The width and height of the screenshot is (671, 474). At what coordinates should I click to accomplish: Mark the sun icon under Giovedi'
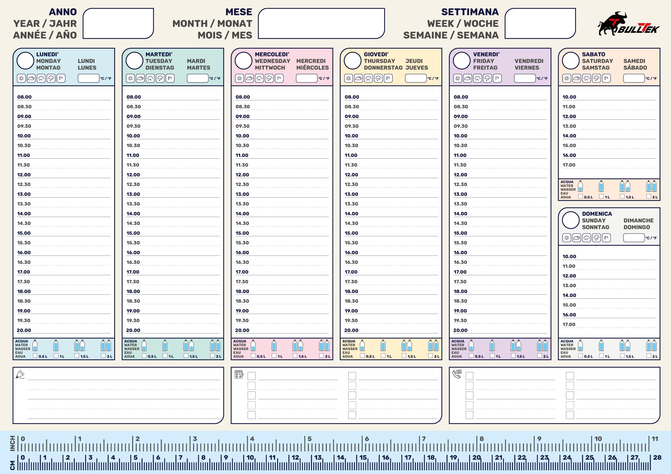tap(349, 78)
